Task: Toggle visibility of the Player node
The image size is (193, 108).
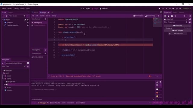Action: tap(27, 20)
